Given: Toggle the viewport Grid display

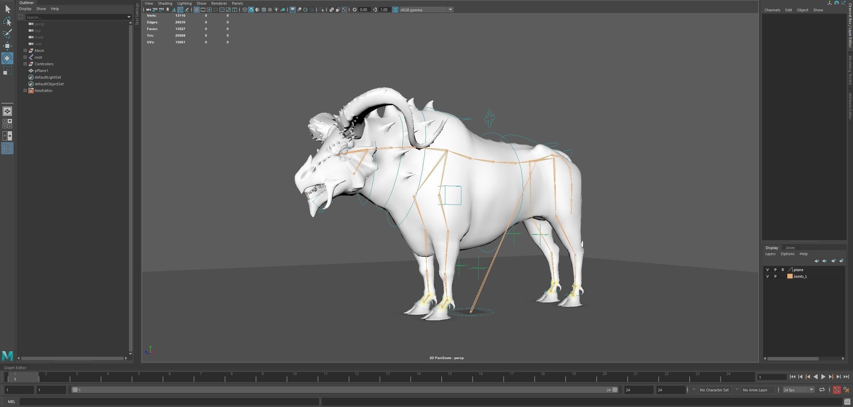Looking at the screenshot, I should (197, 10).
